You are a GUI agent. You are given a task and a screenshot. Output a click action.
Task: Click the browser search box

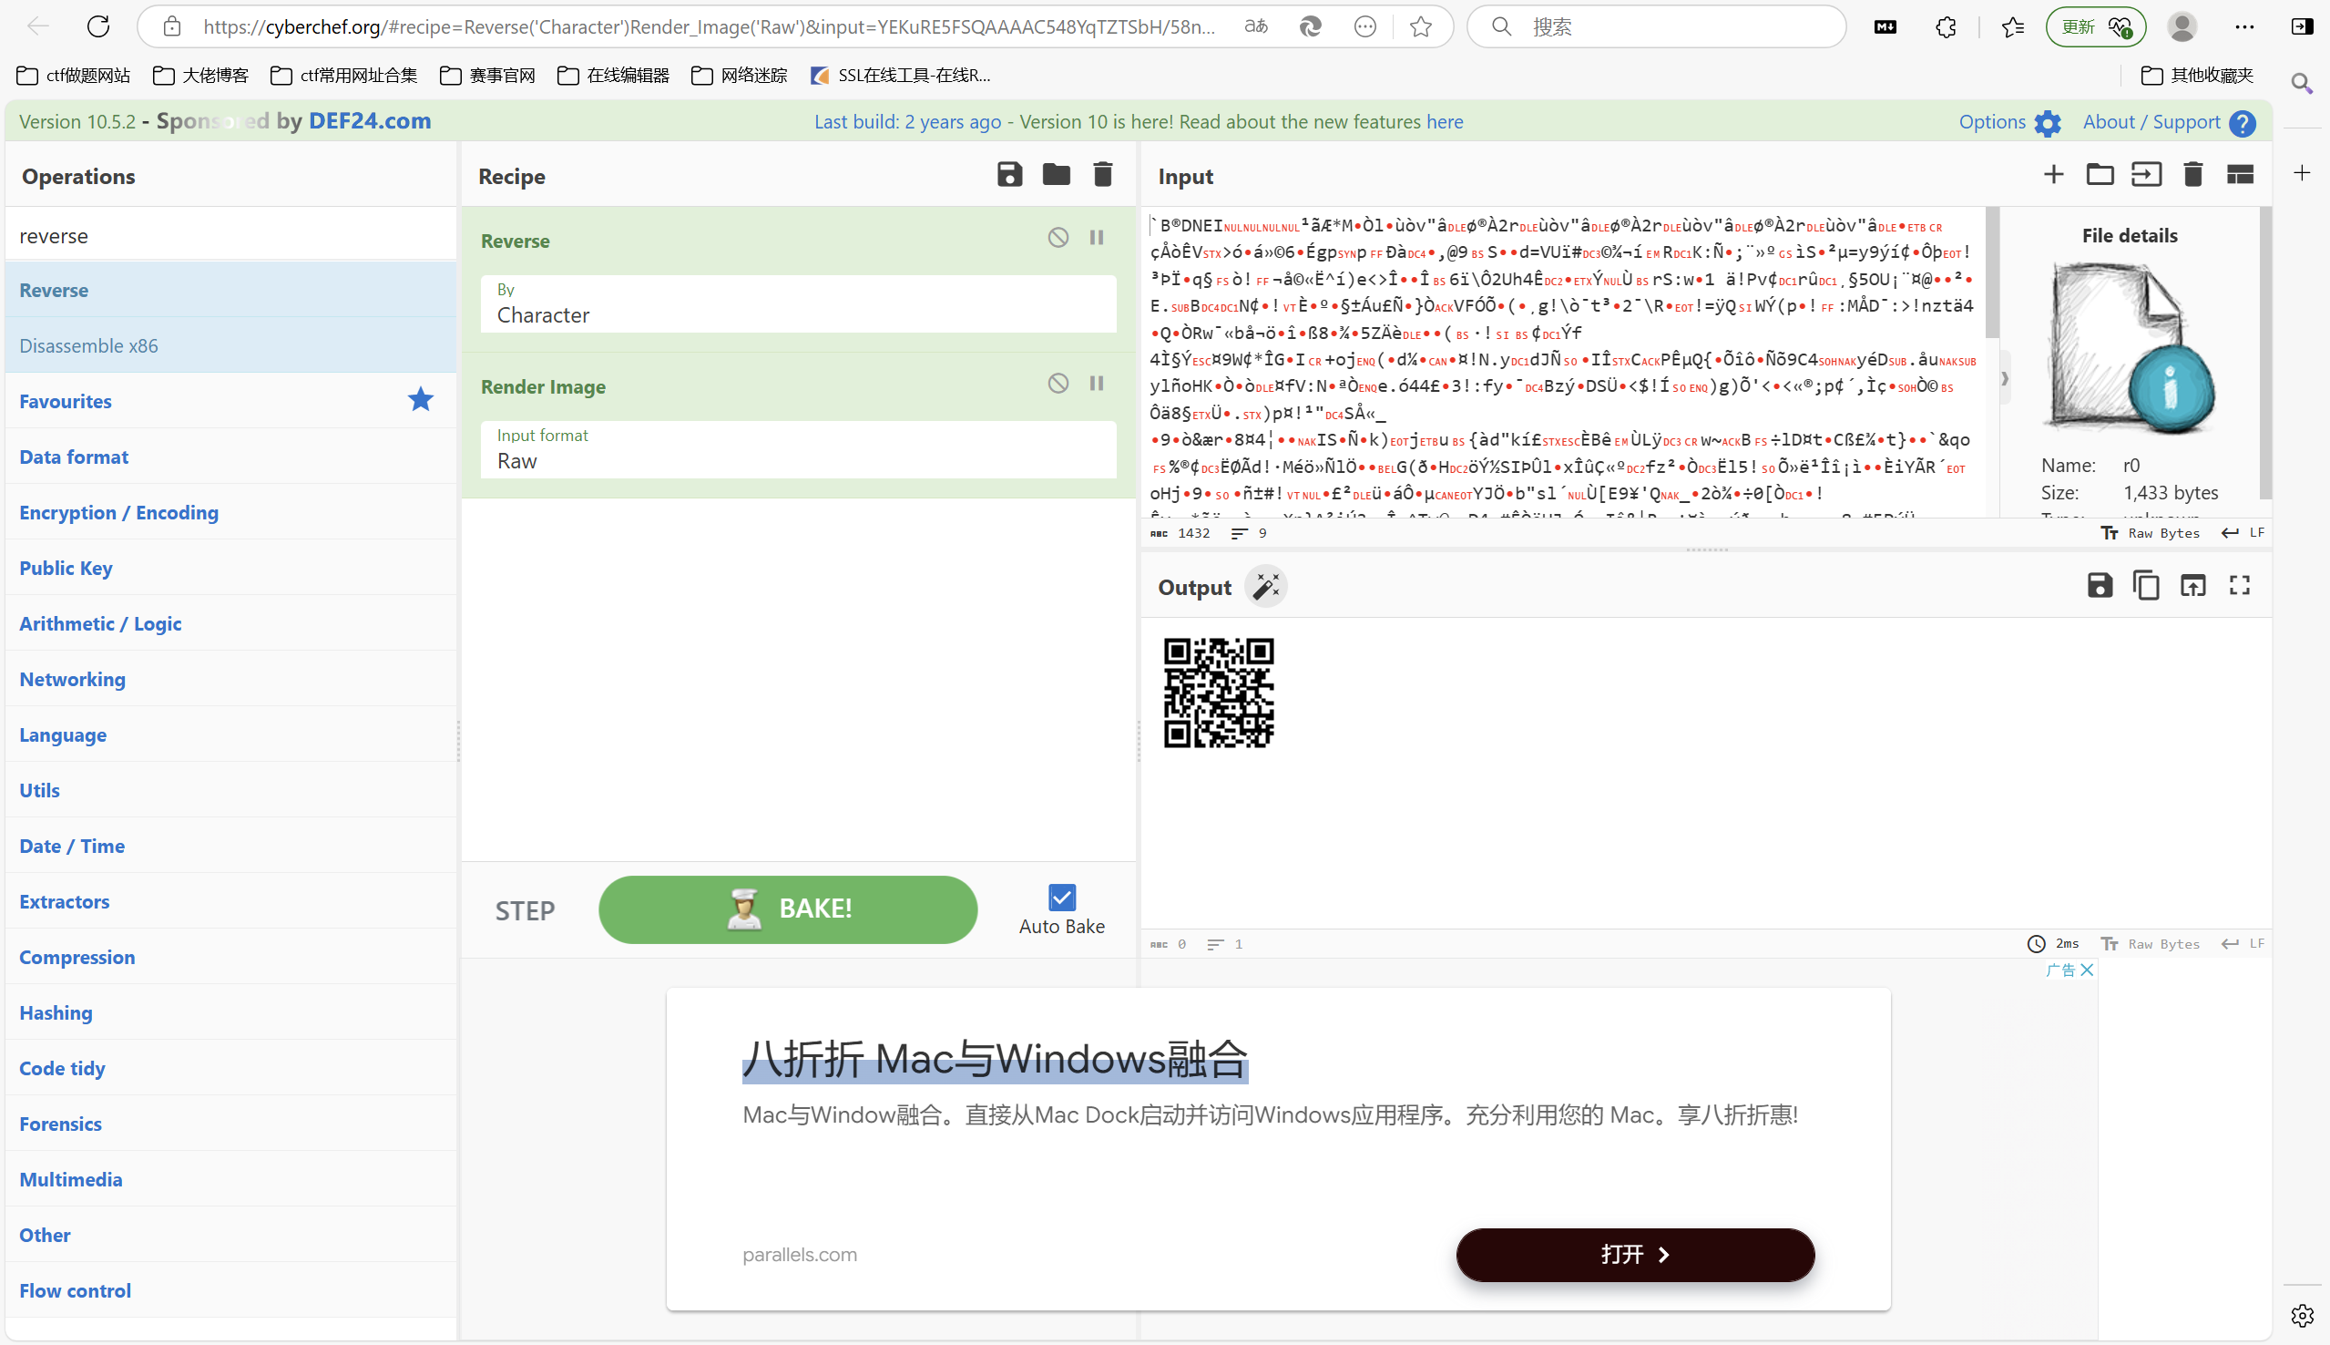coord(1655,26)
